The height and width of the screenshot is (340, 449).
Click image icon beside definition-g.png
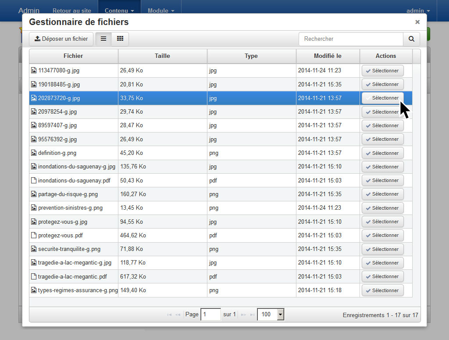coord(34,153)
